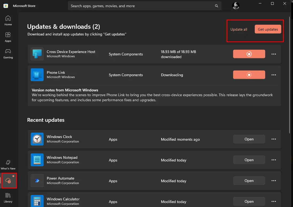Click the Get updates button
293x207 pixels.
[268, 29]
